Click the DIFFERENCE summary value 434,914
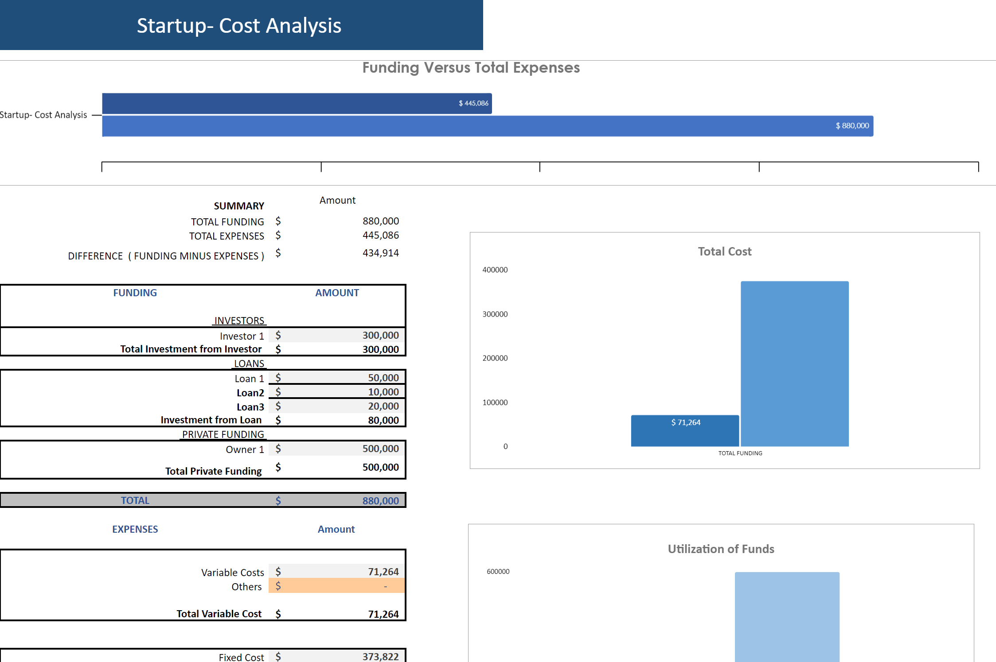This screenshot has width=996, height=662. (x=380, y=253)
